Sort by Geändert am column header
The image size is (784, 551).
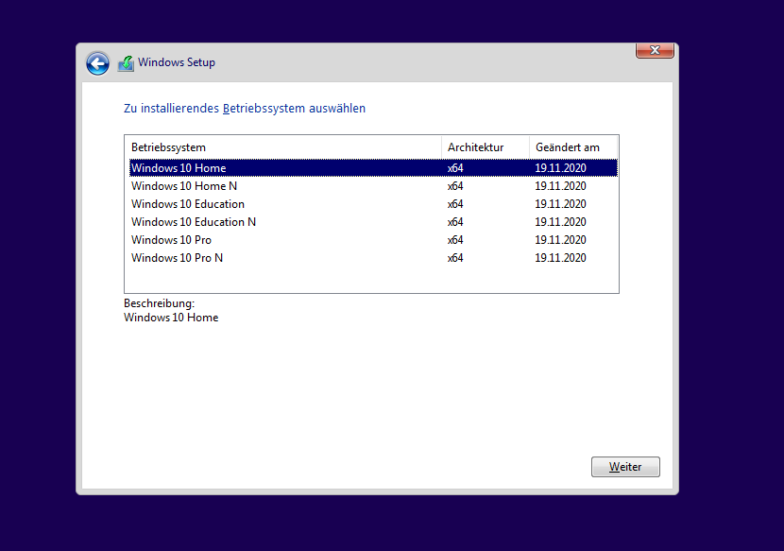click(573, 147)
